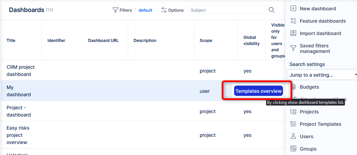Click the Groups icon in sidebar
This screenshot has height=155, width=357.
293,149
